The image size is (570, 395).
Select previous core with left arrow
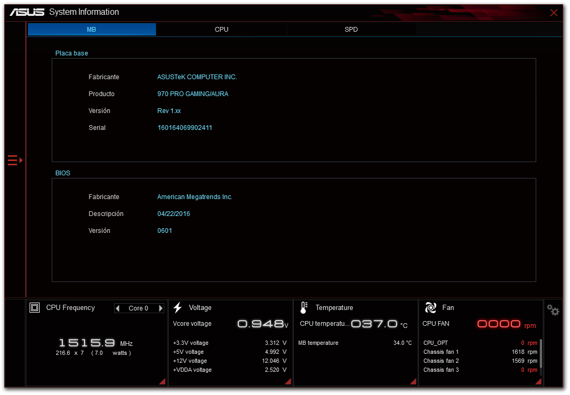point(117,308)
